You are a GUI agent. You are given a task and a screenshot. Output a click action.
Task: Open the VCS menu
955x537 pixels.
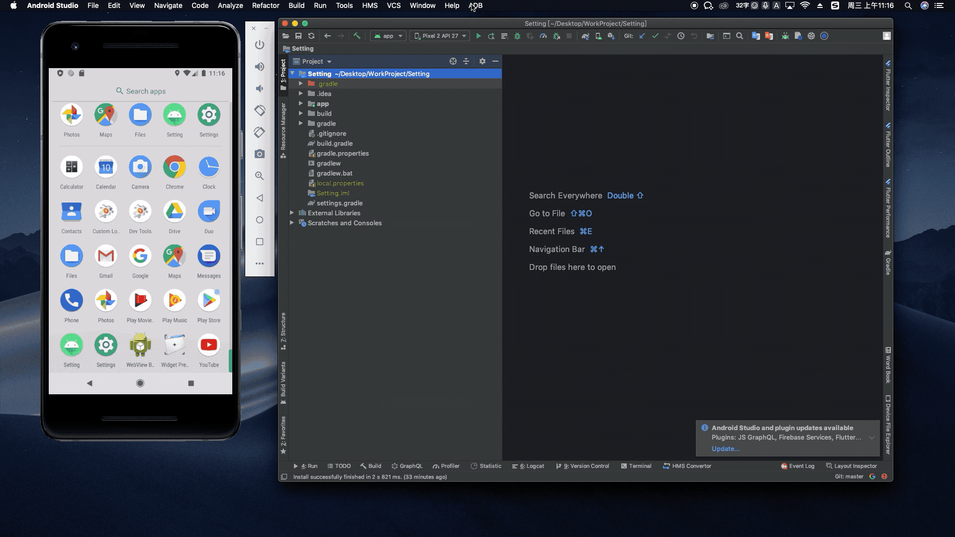point(394,5)
